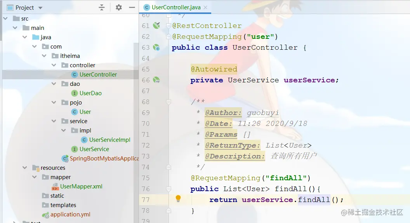
Task: Click the application.yml Spring config icon
Action: click(45, 215)
